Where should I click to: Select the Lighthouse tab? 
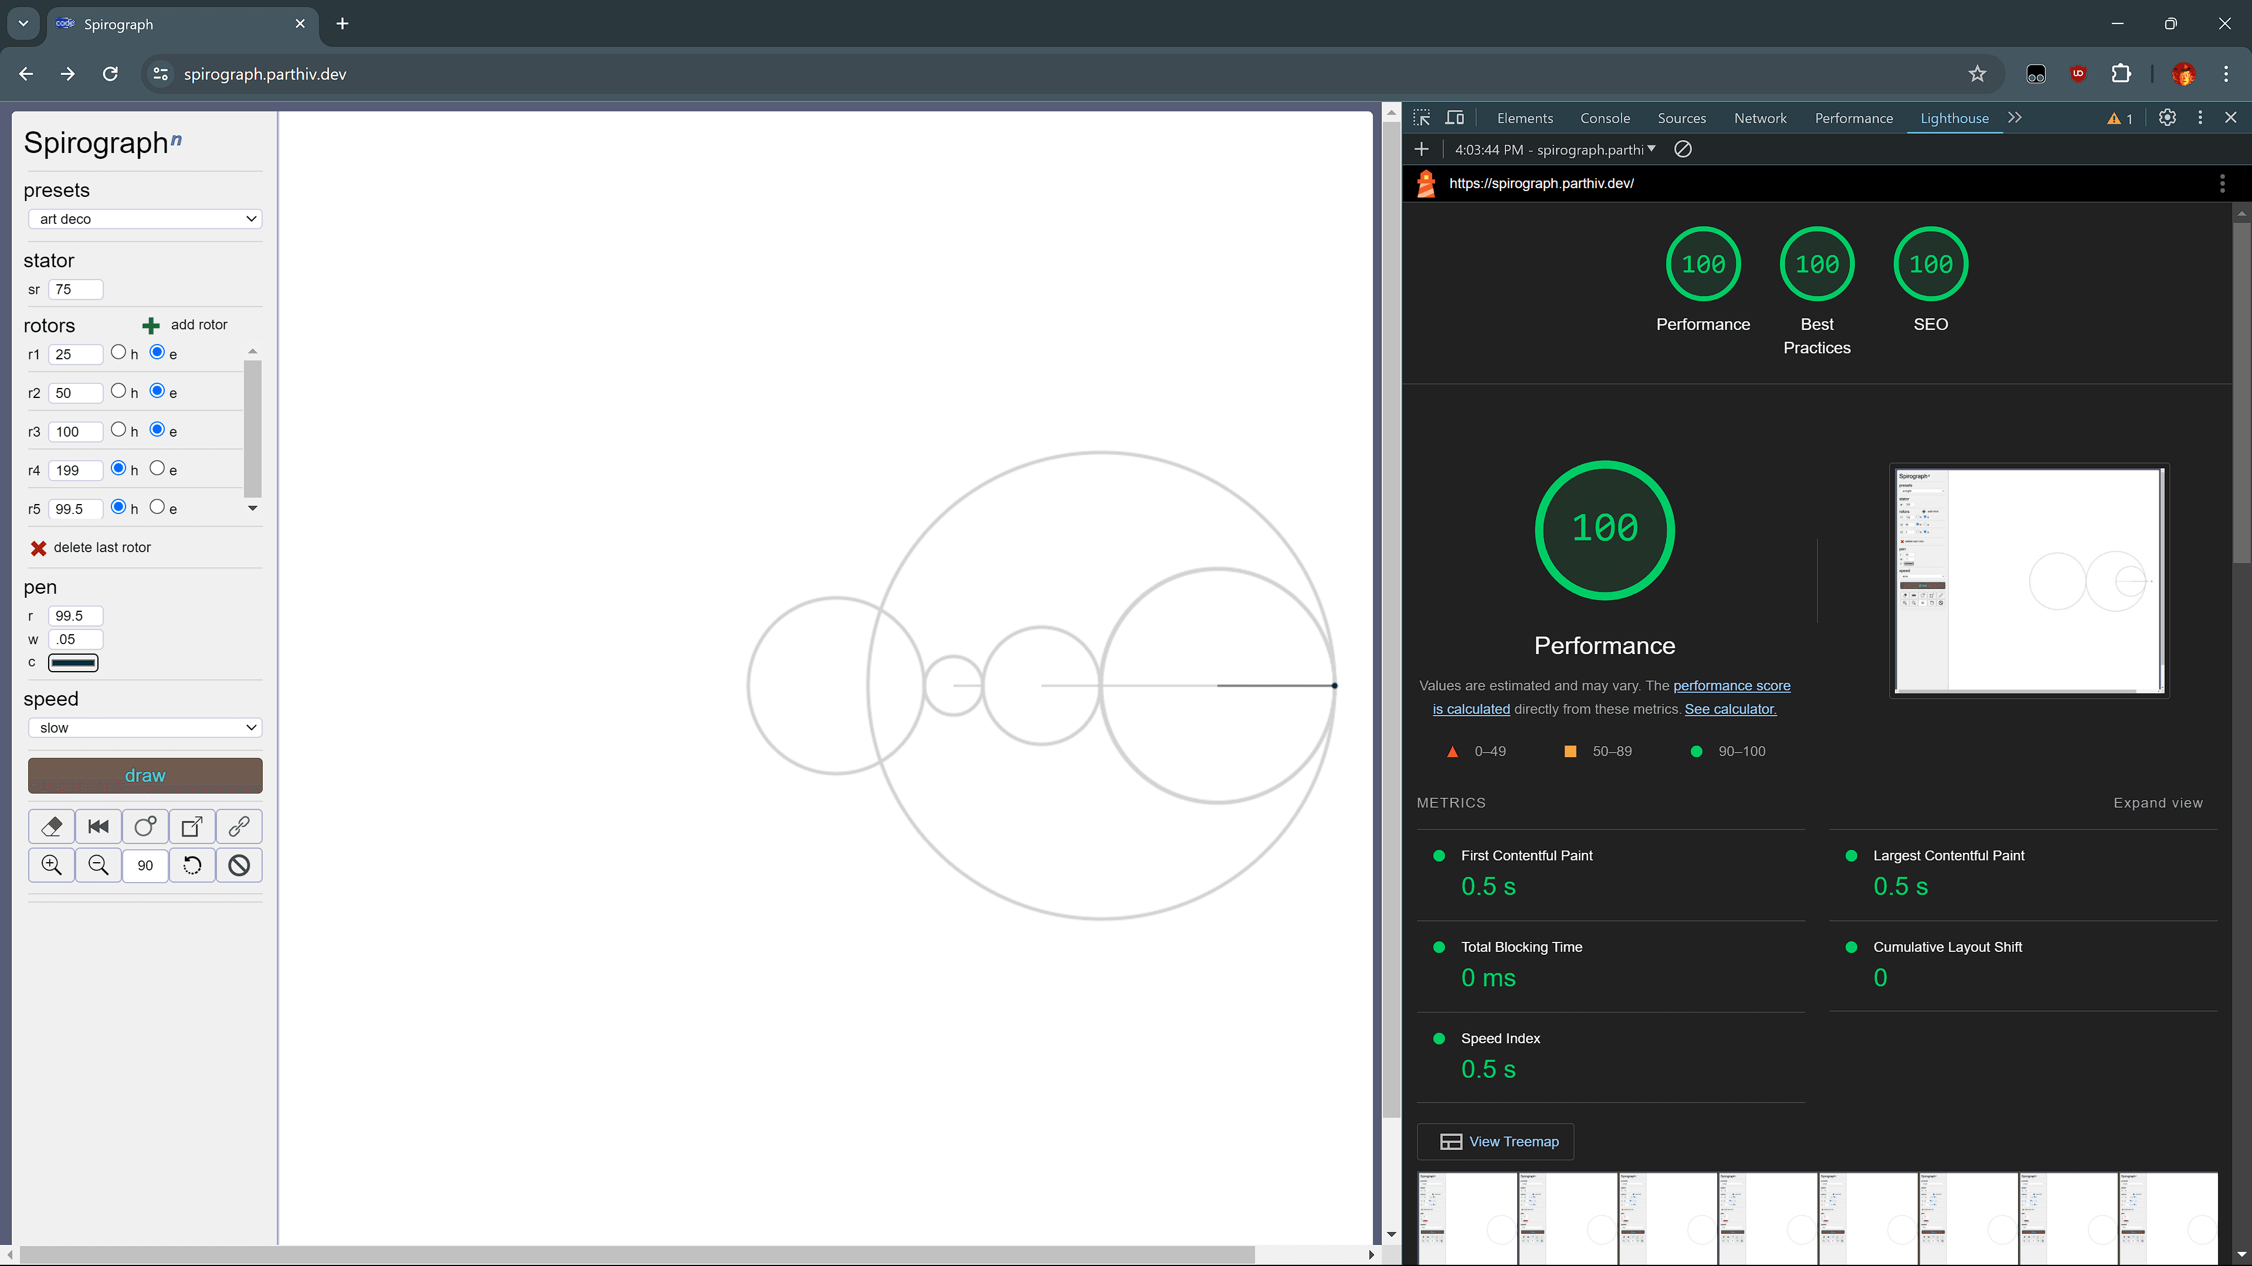(x=1954, y=118)
